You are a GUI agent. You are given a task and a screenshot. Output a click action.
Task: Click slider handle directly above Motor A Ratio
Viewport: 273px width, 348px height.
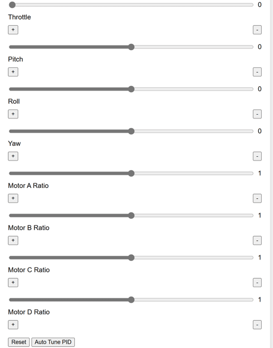pos(131,173)
